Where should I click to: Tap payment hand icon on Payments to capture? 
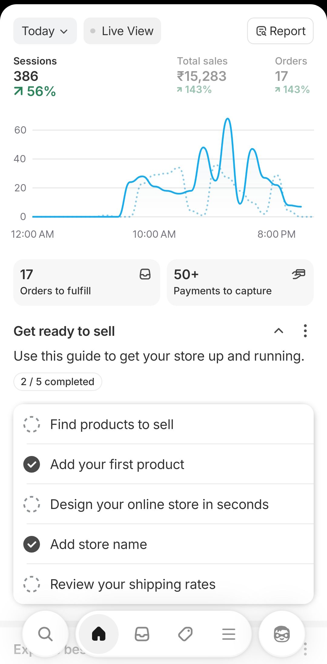point(299,274)
